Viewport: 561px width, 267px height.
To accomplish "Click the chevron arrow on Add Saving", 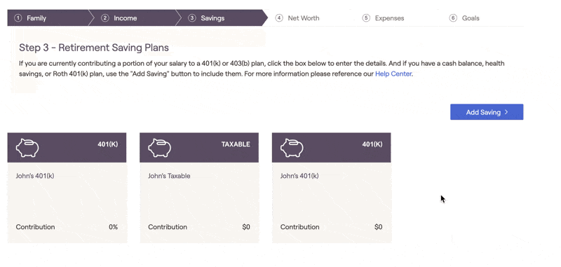I will click(x=506, y=112).
